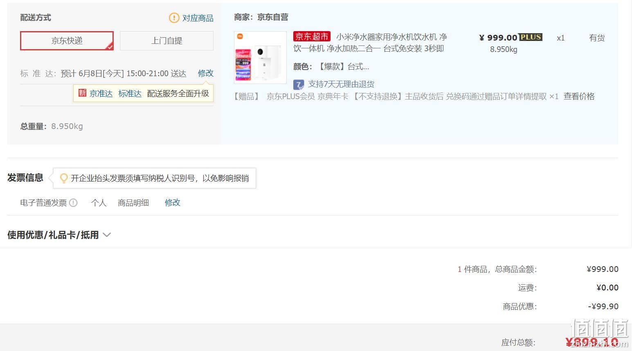
Task: Click the 京东超市 red tag
Action: click(312, 36)
